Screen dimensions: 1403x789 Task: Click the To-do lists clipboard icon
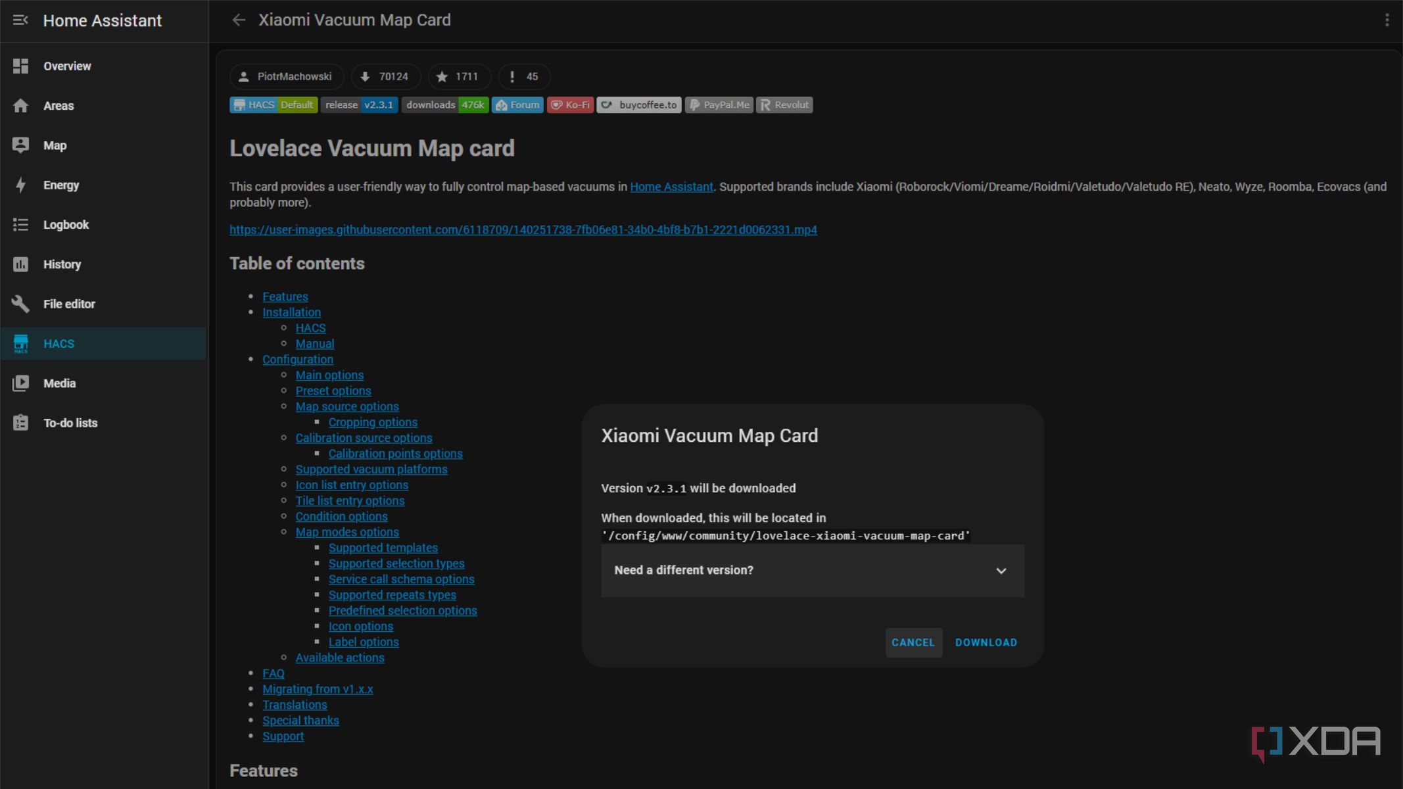coord(20,423)
